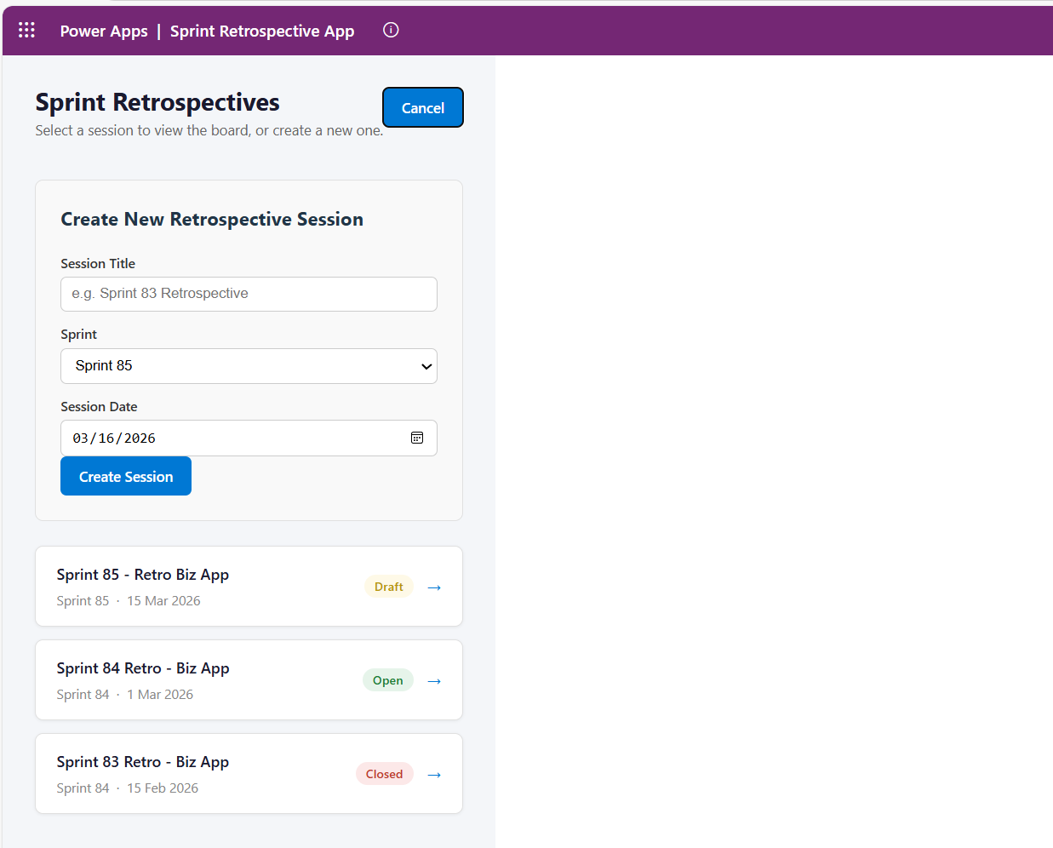Viewport: 1053px width, 848px height.
Task: Click the info icon beside the app title
Action: (391, 30)
